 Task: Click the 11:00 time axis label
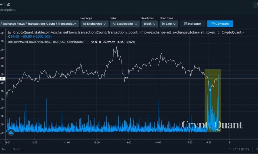[67, 142]
